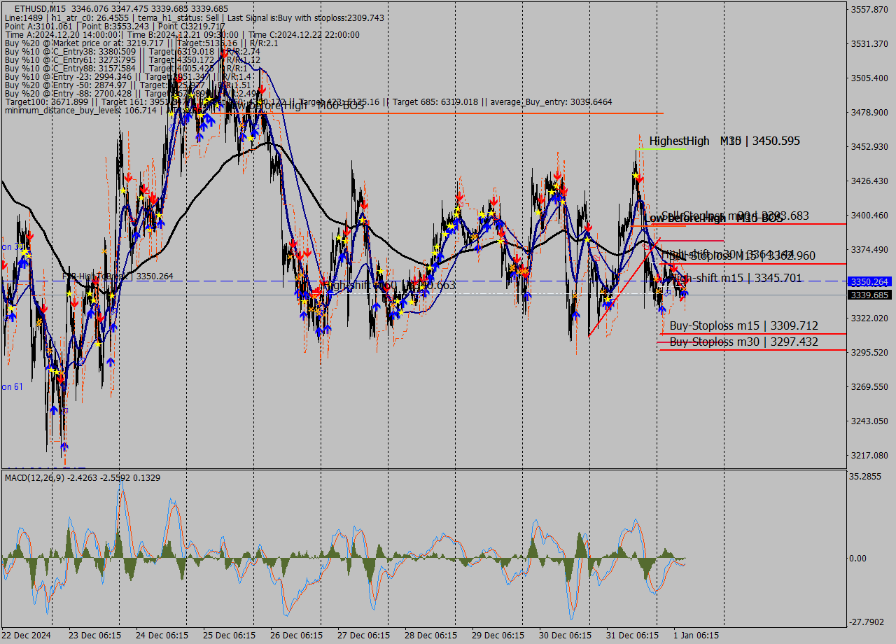Click the 'C_Entry38: 3380.509' buy line
The image size is (896, 644).
(x=132, y=52)
